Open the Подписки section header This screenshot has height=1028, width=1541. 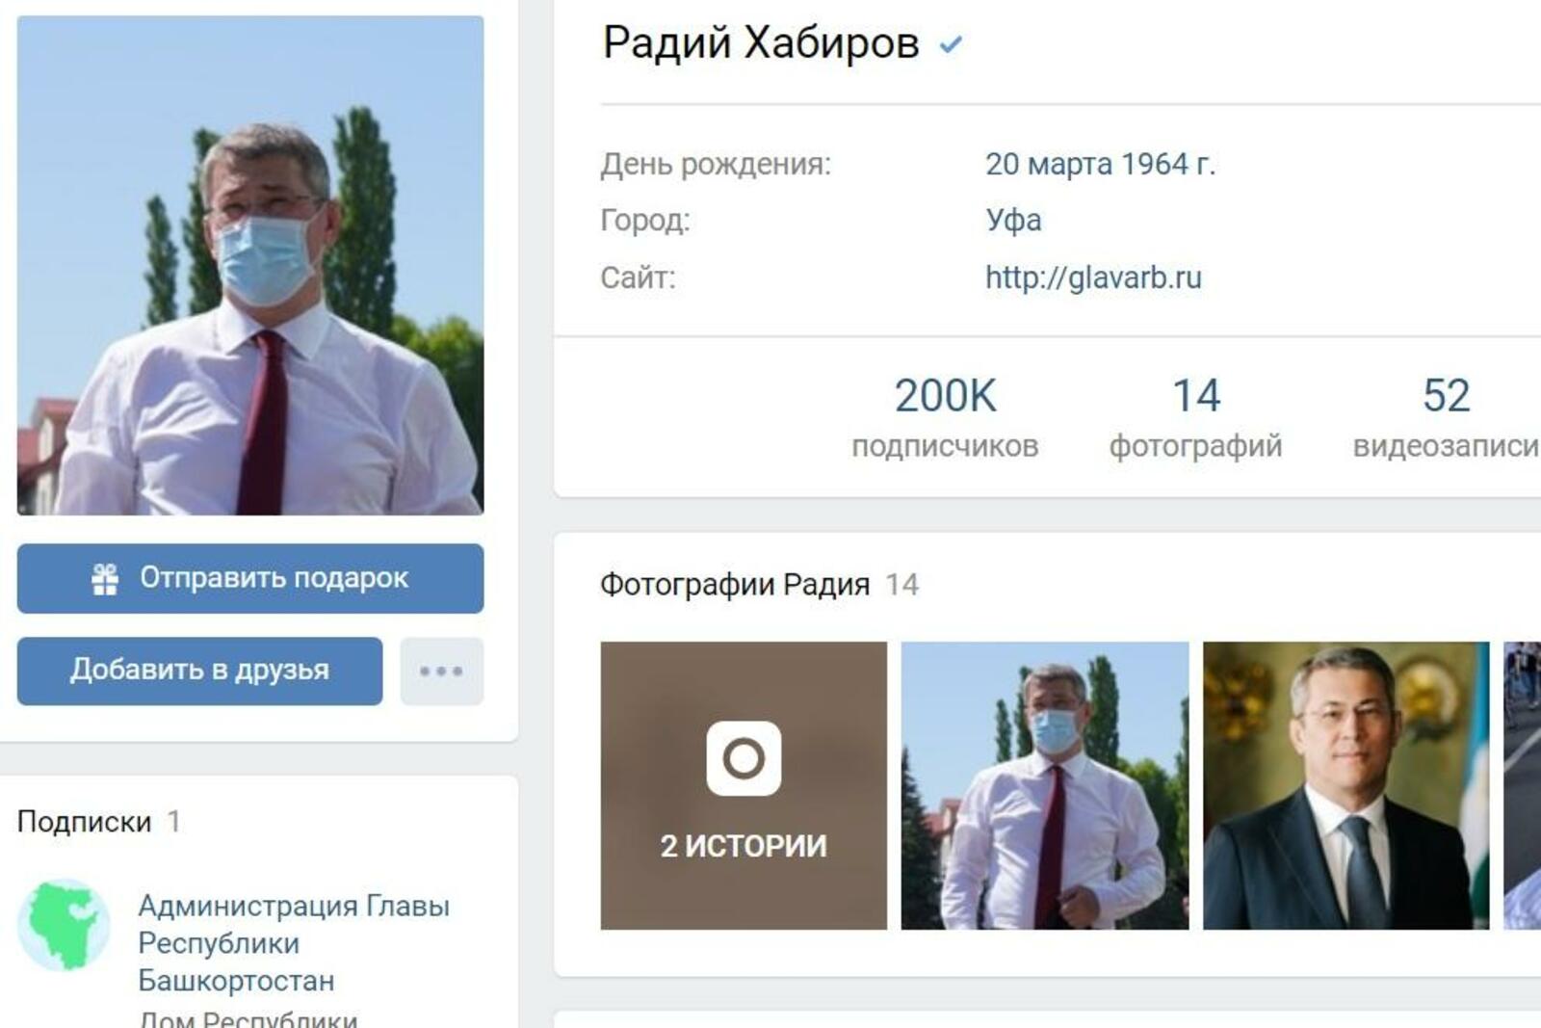pos(85,821)
